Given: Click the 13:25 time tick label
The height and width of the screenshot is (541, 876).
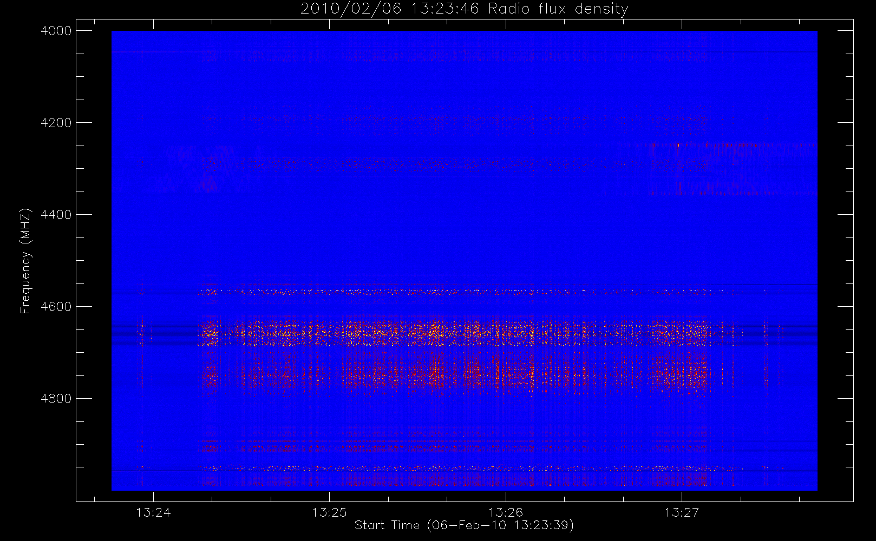Looking at the screenshot, I should point(329,512).
